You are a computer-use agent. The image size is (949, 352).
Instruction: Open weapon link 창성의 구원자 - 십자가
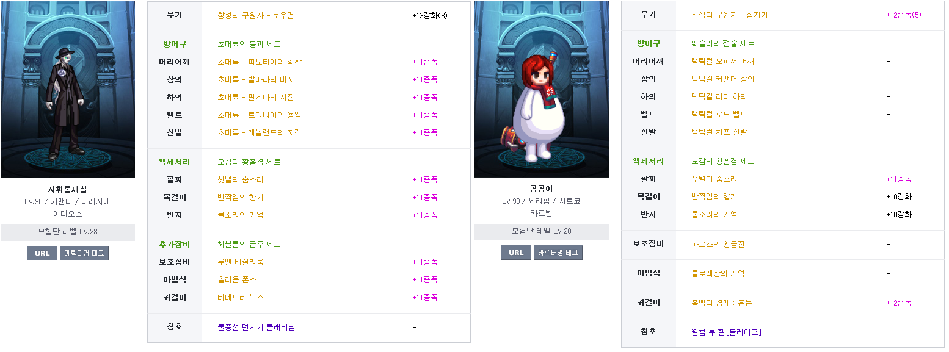click(x=730, y=15)
